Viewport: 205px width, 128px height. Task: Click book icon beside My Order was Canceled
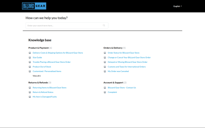tap(105, 71)
